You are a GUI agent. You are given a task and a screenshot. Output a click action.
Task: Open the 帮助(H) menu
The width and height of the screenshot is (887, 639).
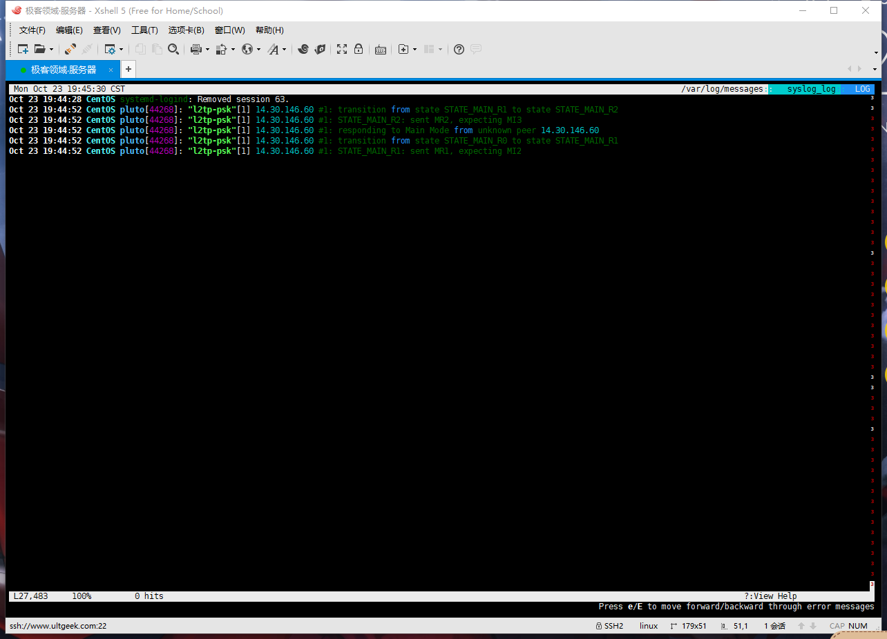click(269, 30)
